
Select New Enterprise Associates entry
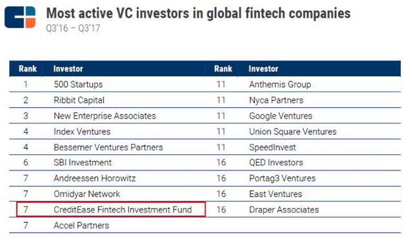coord(105,116)
